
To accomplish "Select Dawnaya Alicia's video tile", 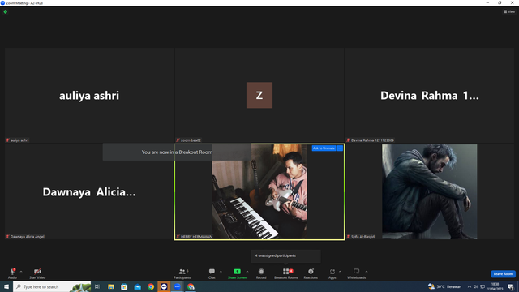I will pyautogui.click(x=89, y=191).
